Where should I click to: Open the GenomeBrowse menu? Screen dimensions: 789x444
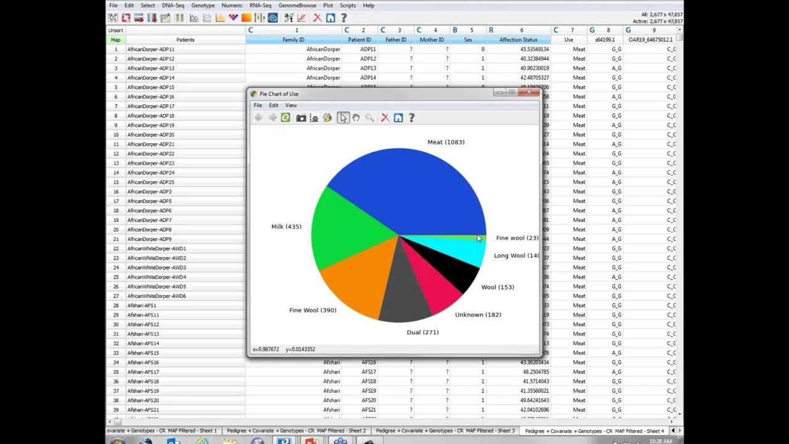(297, 6)
